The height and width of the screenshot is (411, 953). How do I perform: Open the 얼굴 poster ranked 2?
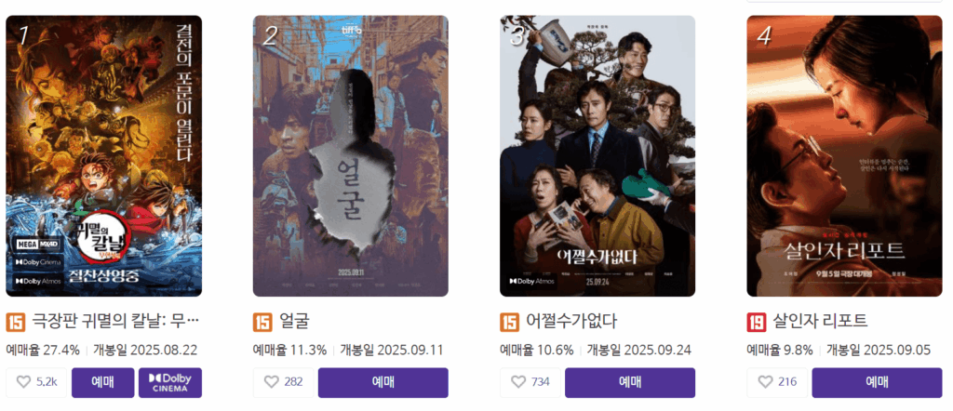(351, 156)
